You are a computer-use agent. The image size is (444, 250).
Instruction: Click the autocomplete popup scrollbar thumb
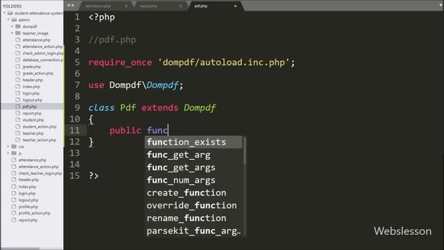click(244, 151)
